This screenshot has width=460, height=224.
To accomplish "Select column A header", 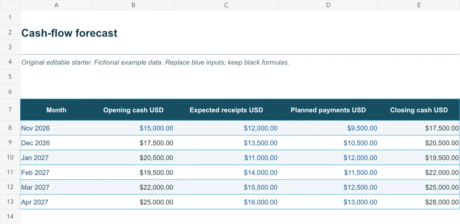I will (56, 5).
